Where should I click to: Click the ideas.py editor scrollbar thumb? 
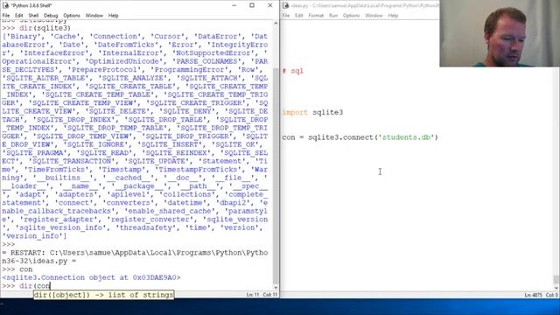tap(556, 279)
